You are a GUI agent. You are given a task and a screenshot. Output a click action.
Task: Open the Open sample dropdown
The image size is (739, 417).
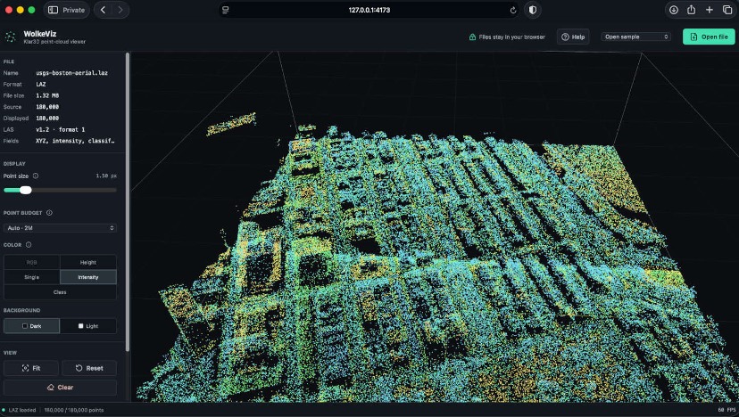point(635,37)
